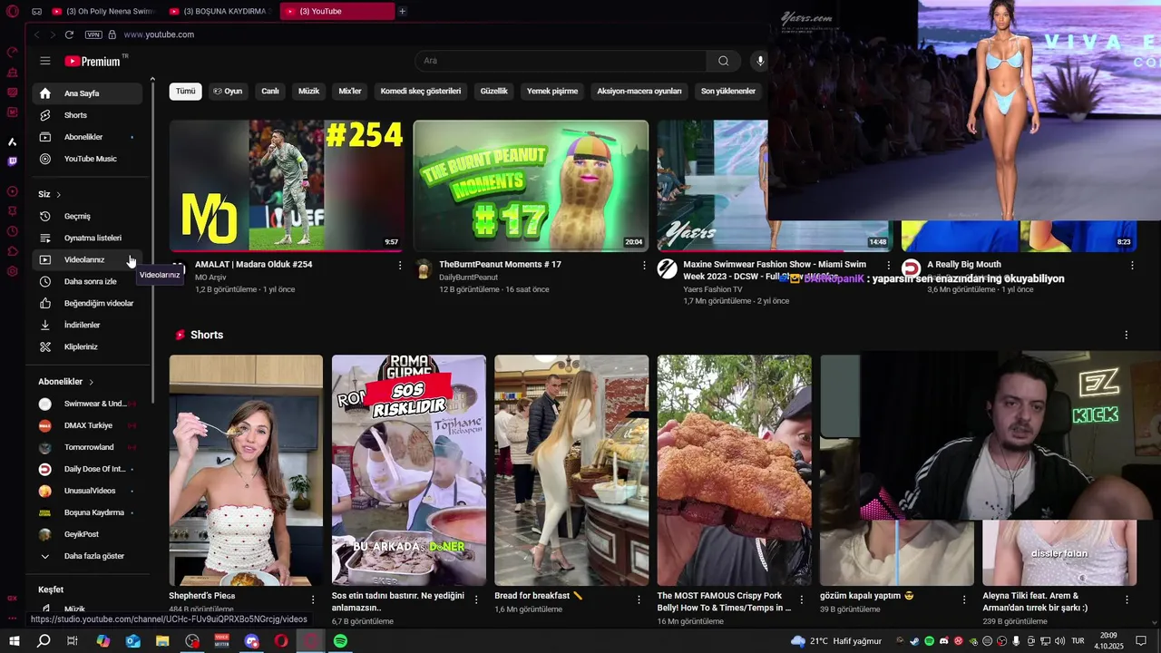1161x653 pixels.
Task: Open the Opera GX main menu logo
Action: coord(12,11)
